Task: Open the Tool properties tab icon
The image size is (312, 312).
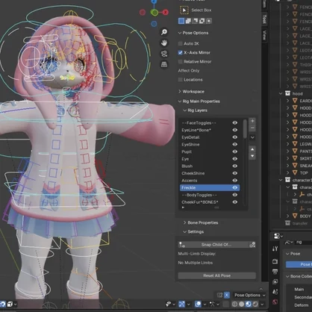Action: (275, 249)
